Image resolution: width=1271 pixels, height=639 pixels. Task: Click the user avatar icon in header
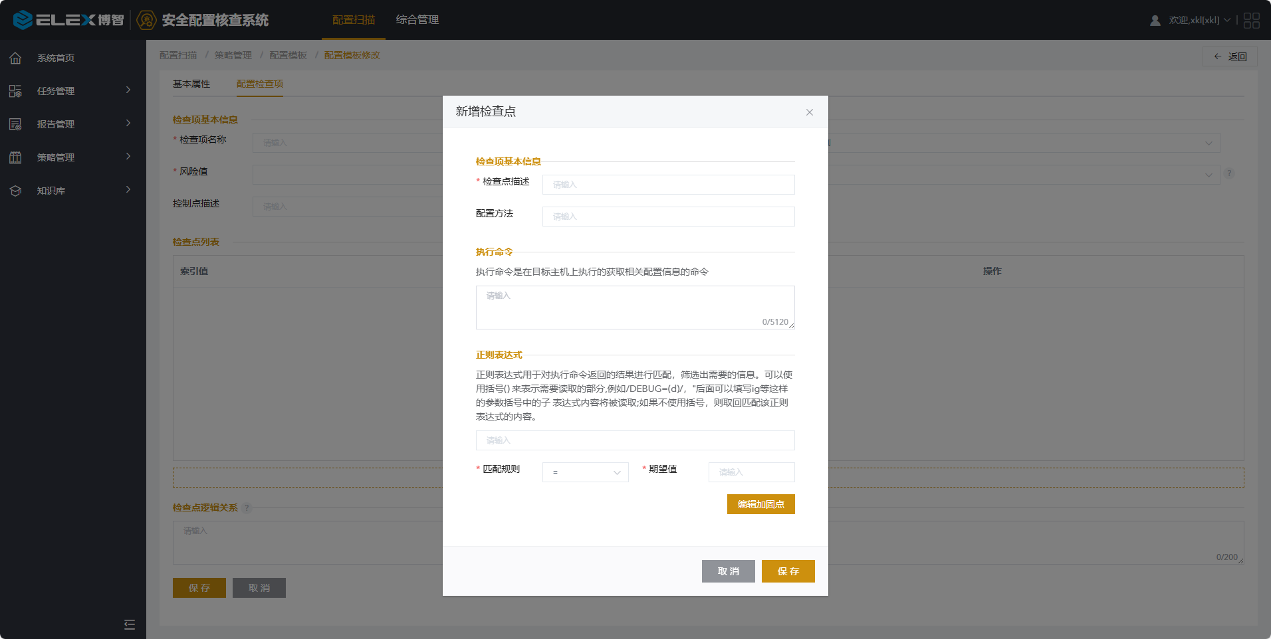point(1155,21)
